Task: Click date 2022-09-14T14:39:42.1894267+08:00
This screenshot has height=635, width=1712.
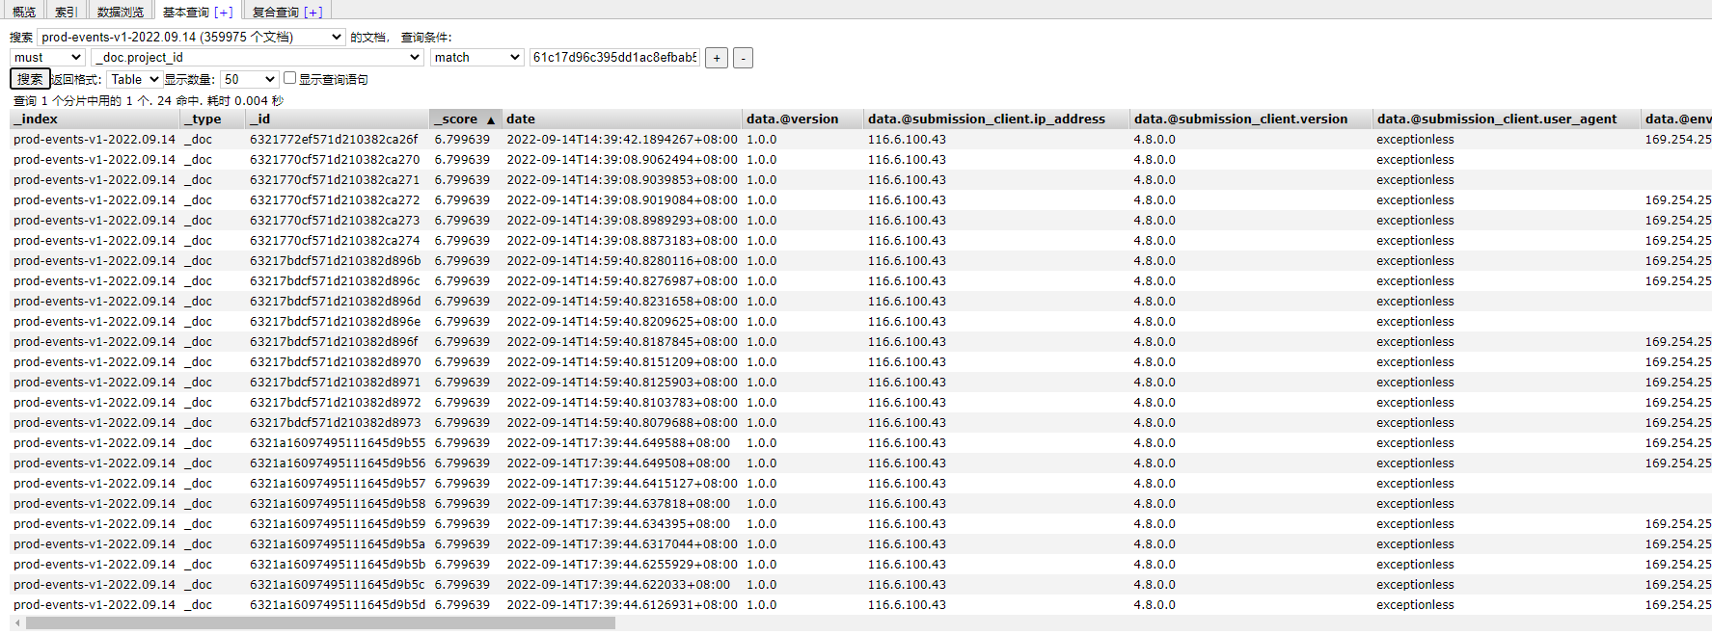Action: (622, 139)
